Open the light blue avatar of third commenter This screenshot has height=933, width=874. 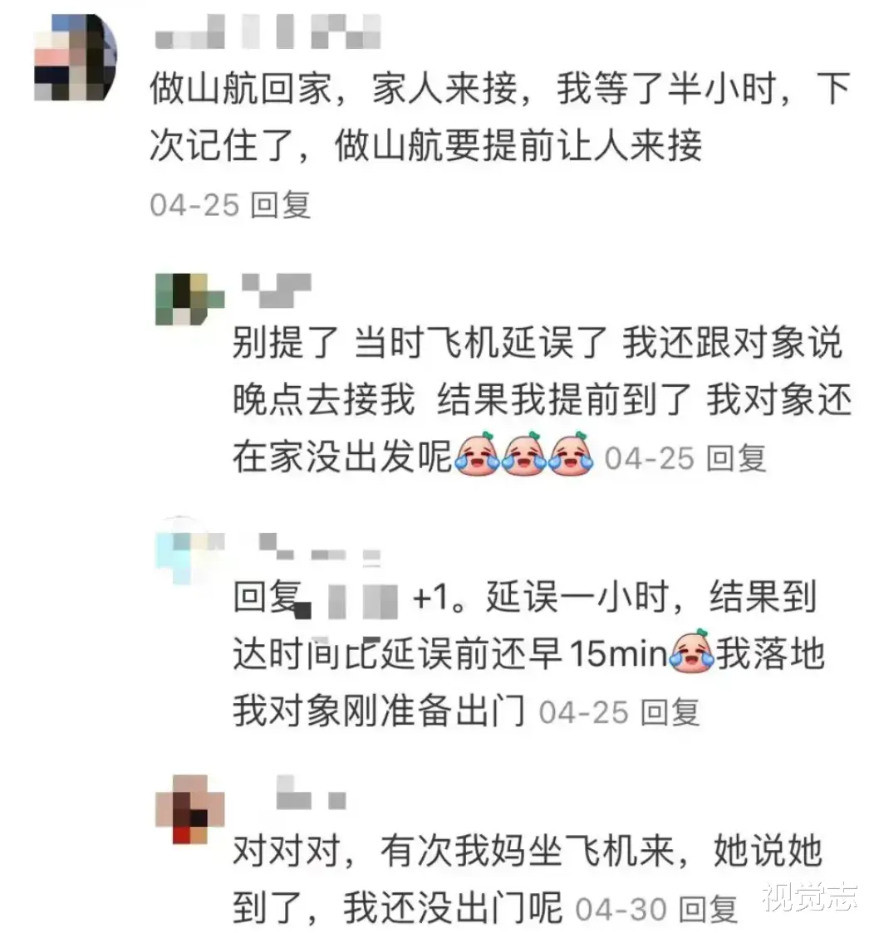click(x=190, y=550)
